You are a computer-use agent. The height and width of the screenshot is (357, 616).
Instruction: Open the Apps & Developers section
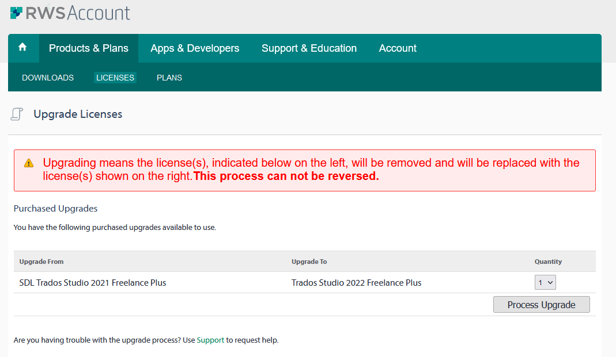click(194, 48)
